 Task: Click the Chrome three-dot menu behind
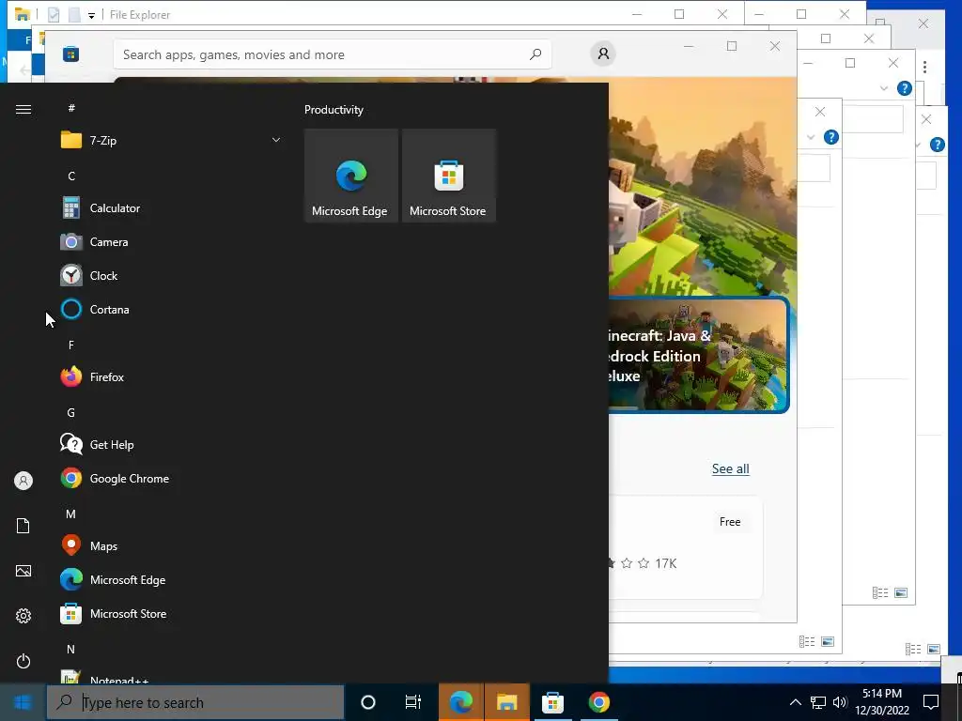924,67
